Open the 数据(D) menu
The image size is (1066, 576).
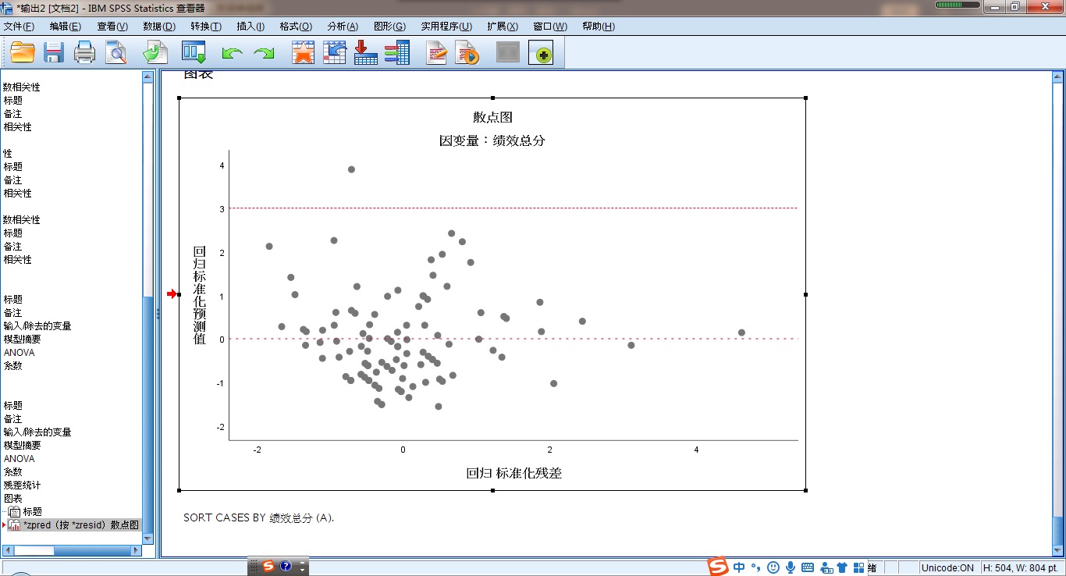click(159, 26)
